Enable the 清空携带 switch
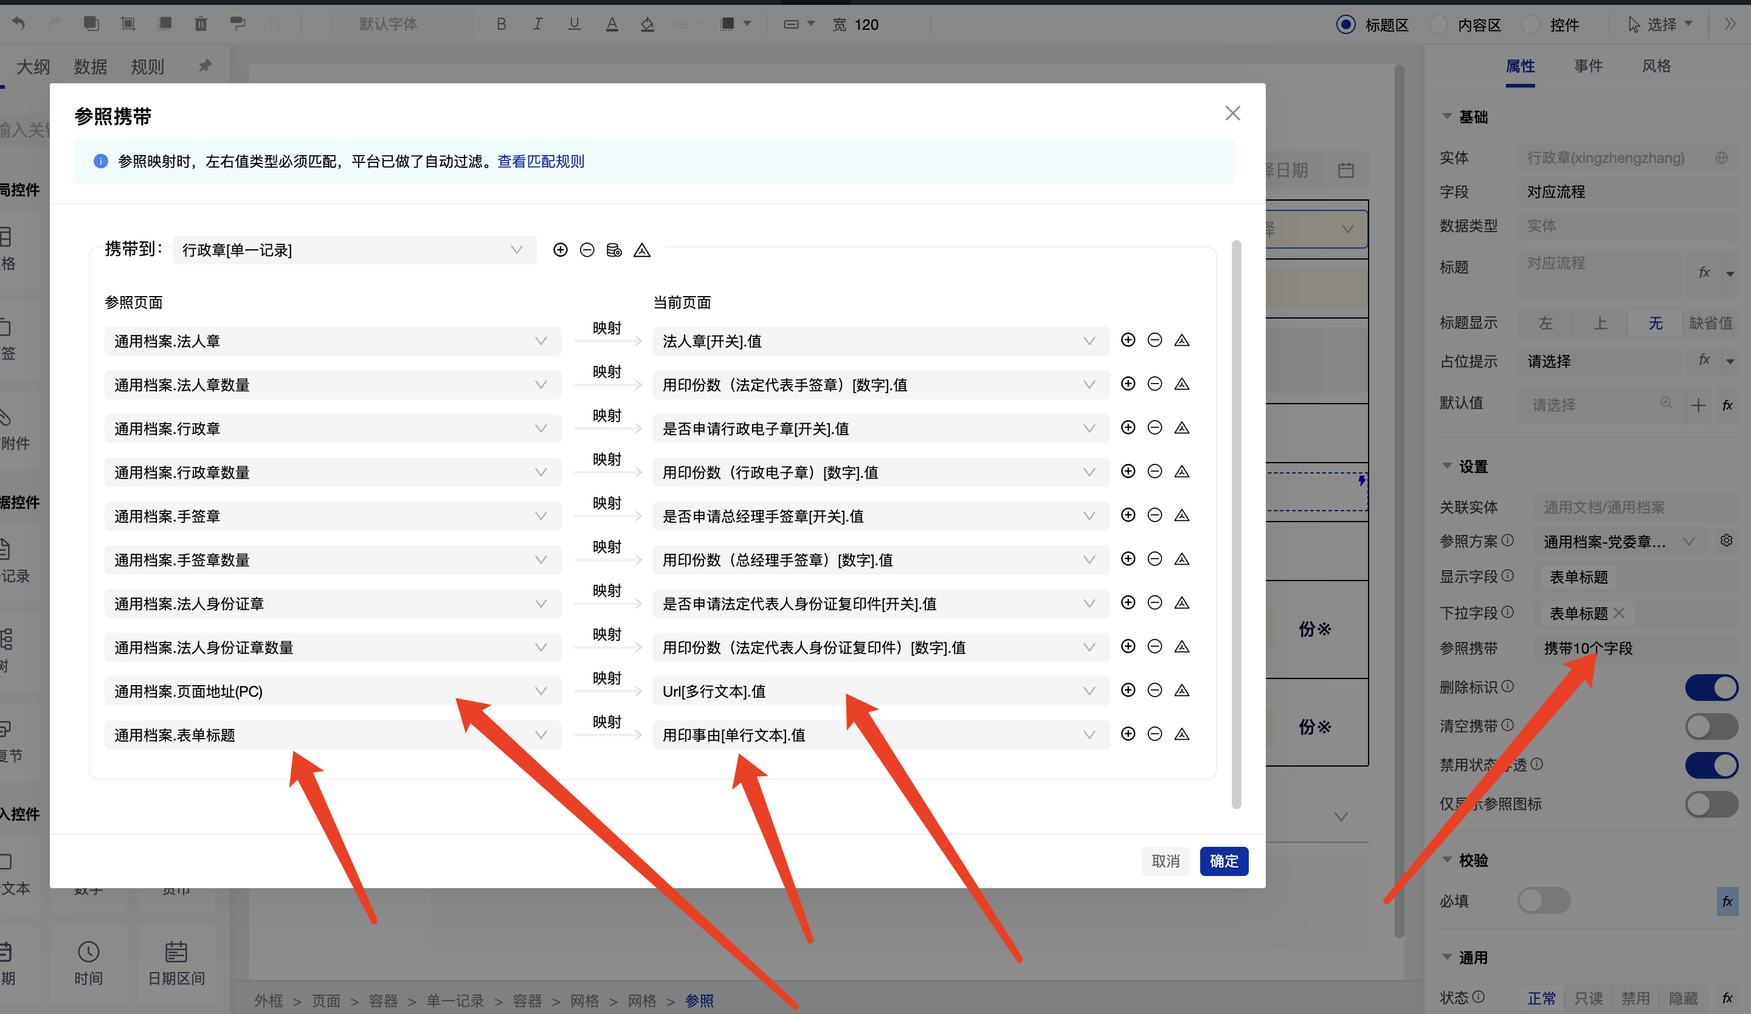The image size is (1751, 1014). 1711,726
